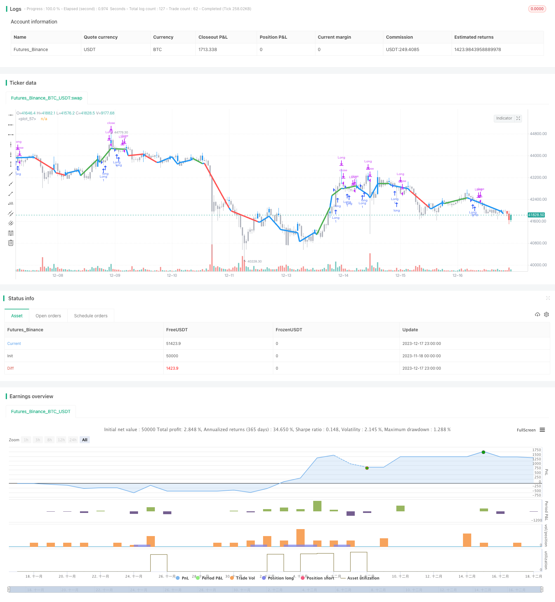Screen dimensions: 555x602
Task: Click the left handle of the range navigator
Action: (9, 589)
